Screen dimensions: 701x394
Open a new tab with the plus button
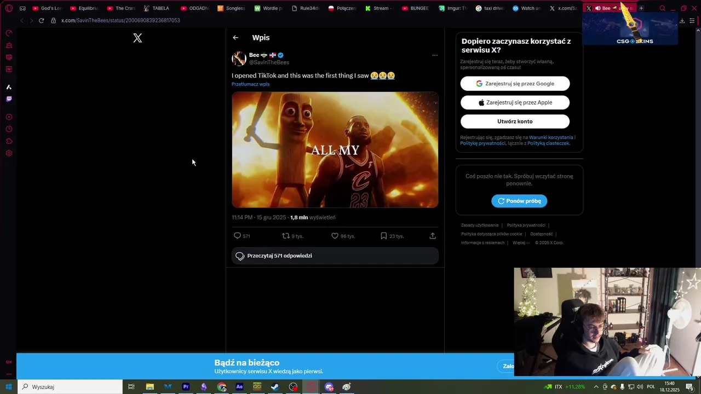click(641, 8)
